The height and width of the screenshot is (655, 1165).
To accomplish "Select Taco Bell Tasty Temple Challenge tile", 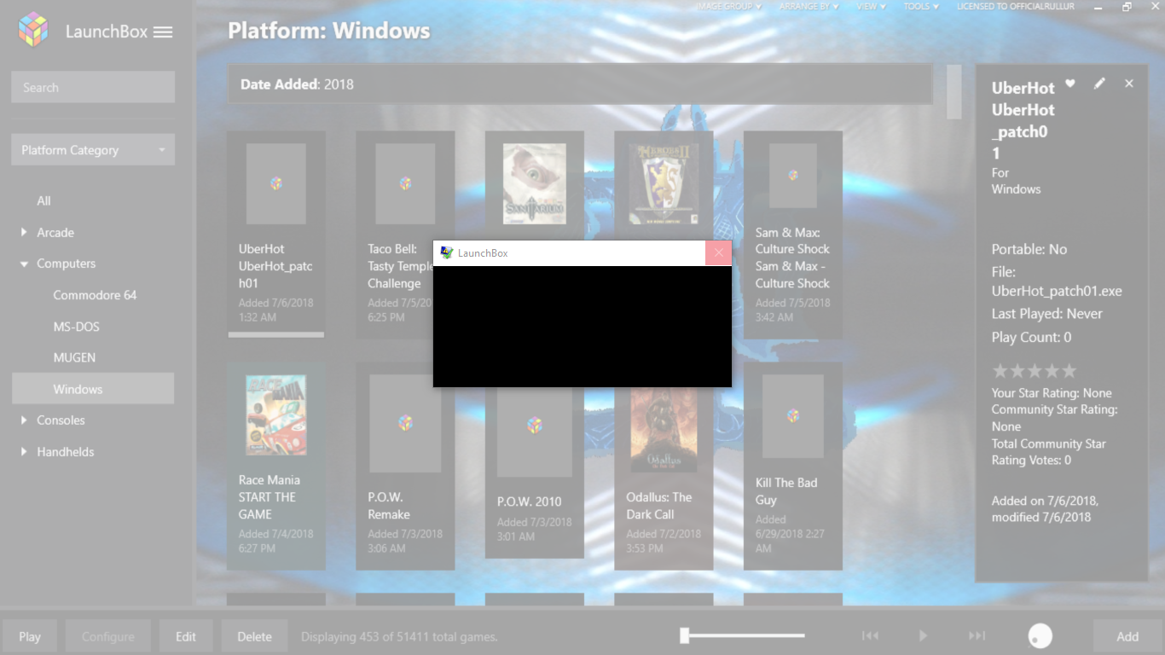I will (405, 234).
